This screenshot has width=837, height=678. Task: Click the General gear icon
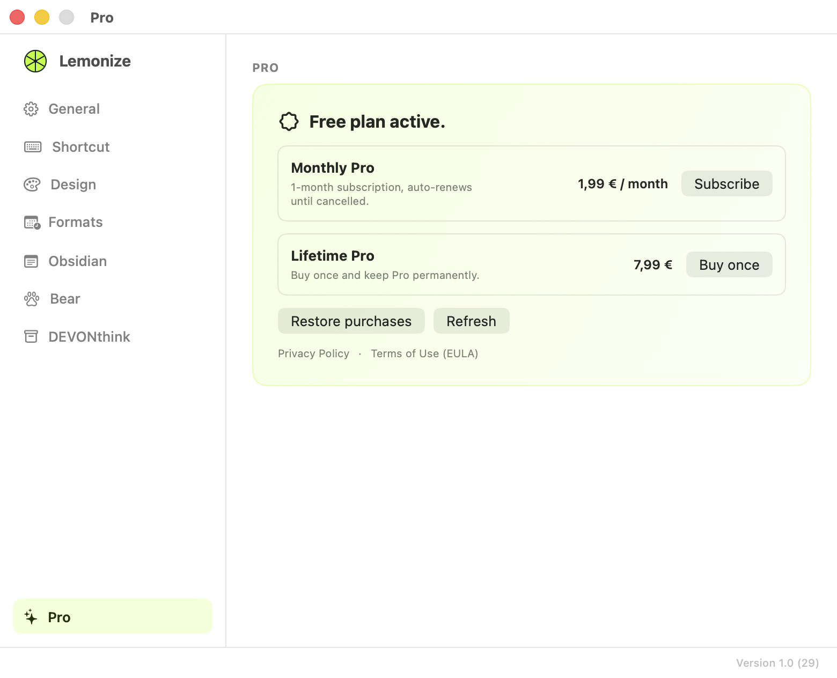(31, 109)
